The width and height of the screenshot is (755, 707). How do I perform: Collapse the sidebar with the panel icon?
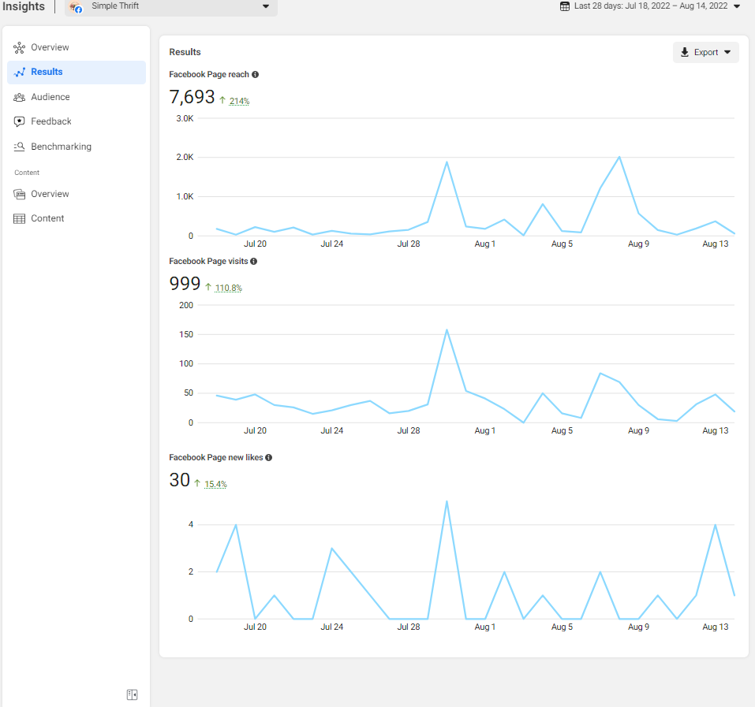132,694
